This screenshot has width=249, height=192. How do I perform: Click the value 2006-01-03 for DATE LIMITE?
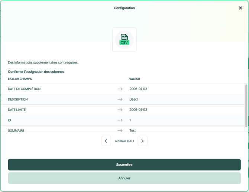[x=138, y=110]
